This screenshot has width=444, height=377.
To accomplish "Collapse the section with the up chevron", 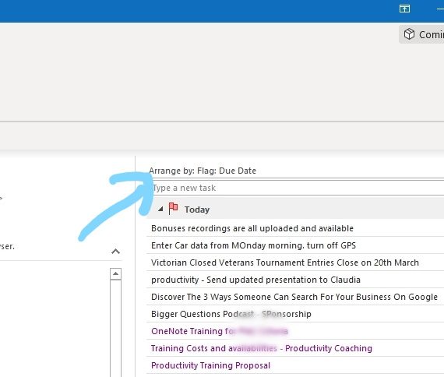I will click(x=115, y=252).
